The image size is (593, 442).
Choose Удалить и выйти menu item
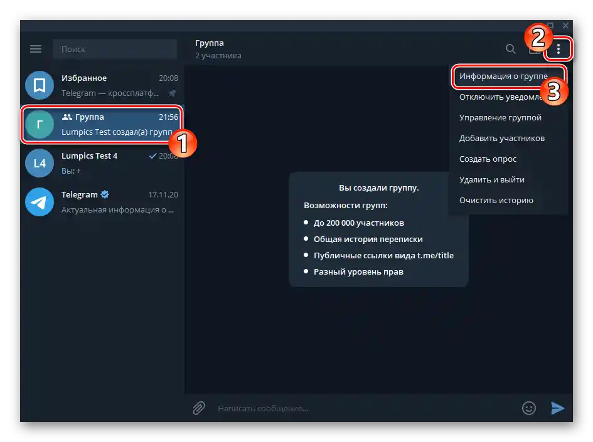(508, 180)
